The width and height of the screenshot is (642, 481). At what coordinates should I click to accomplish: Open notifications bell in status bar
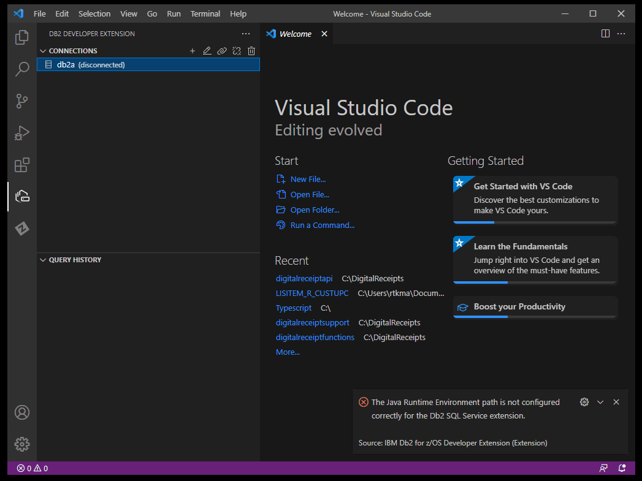click(622, 468)
